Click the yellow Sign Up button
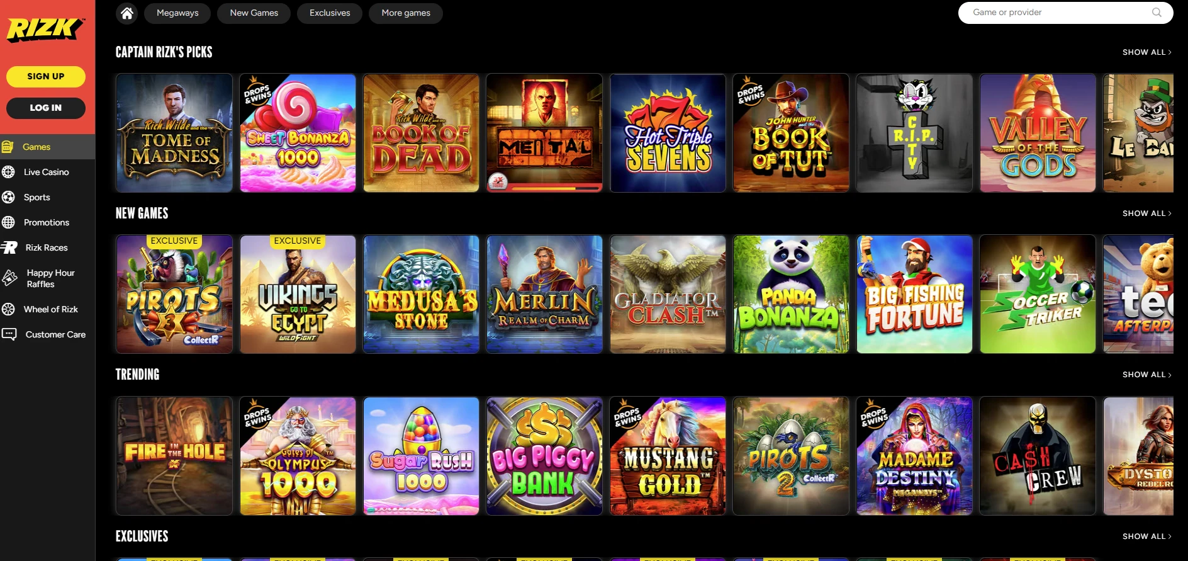The height and width of the screenshot is (561, 1188). point(46,76)
